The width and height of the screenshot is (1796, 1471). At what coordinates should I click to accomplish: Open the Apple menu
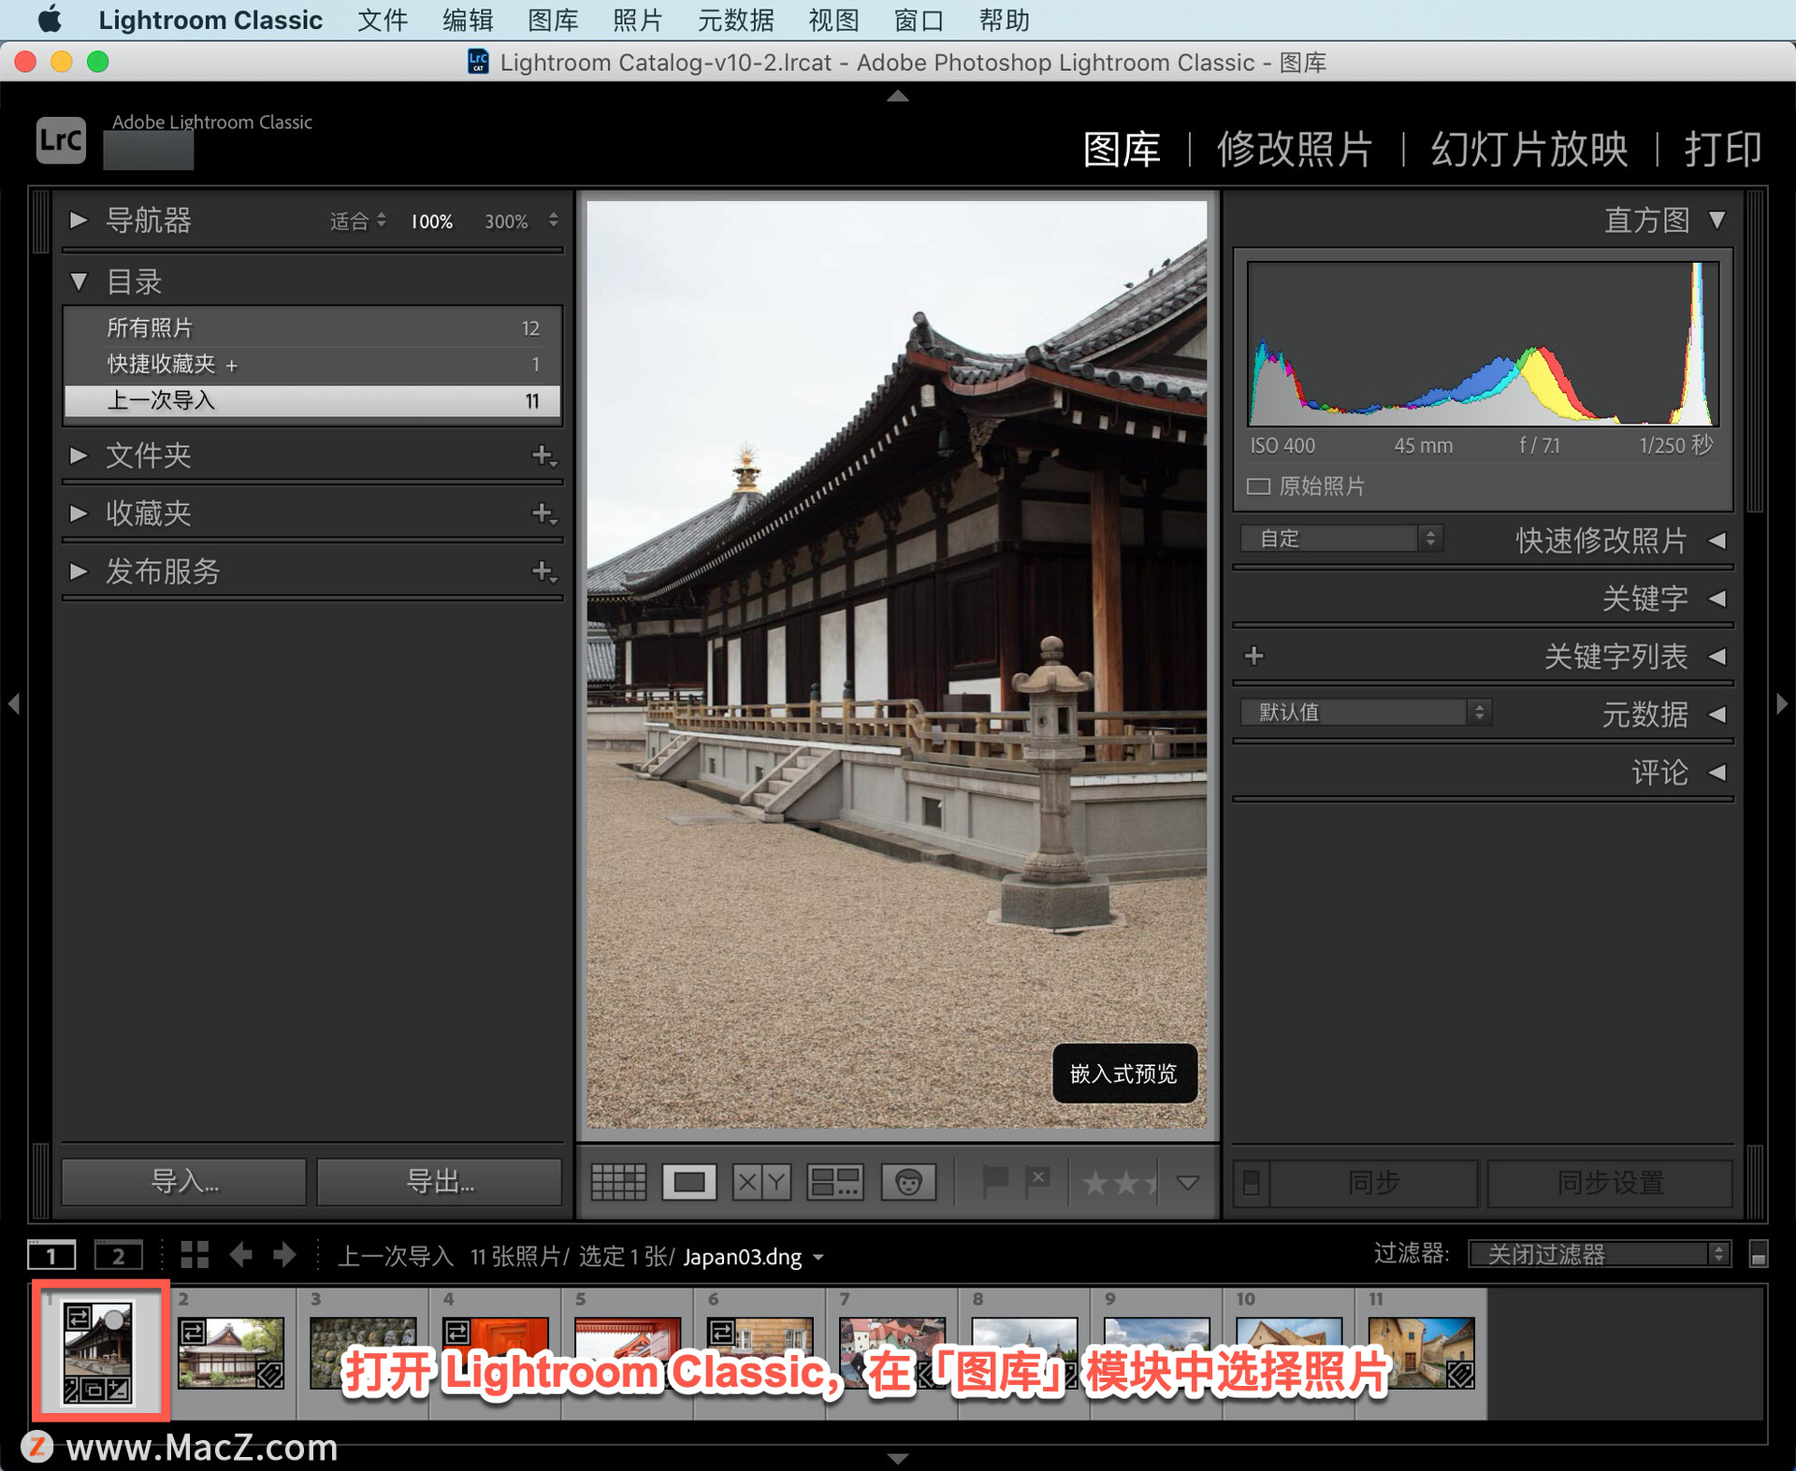(51, 20)
